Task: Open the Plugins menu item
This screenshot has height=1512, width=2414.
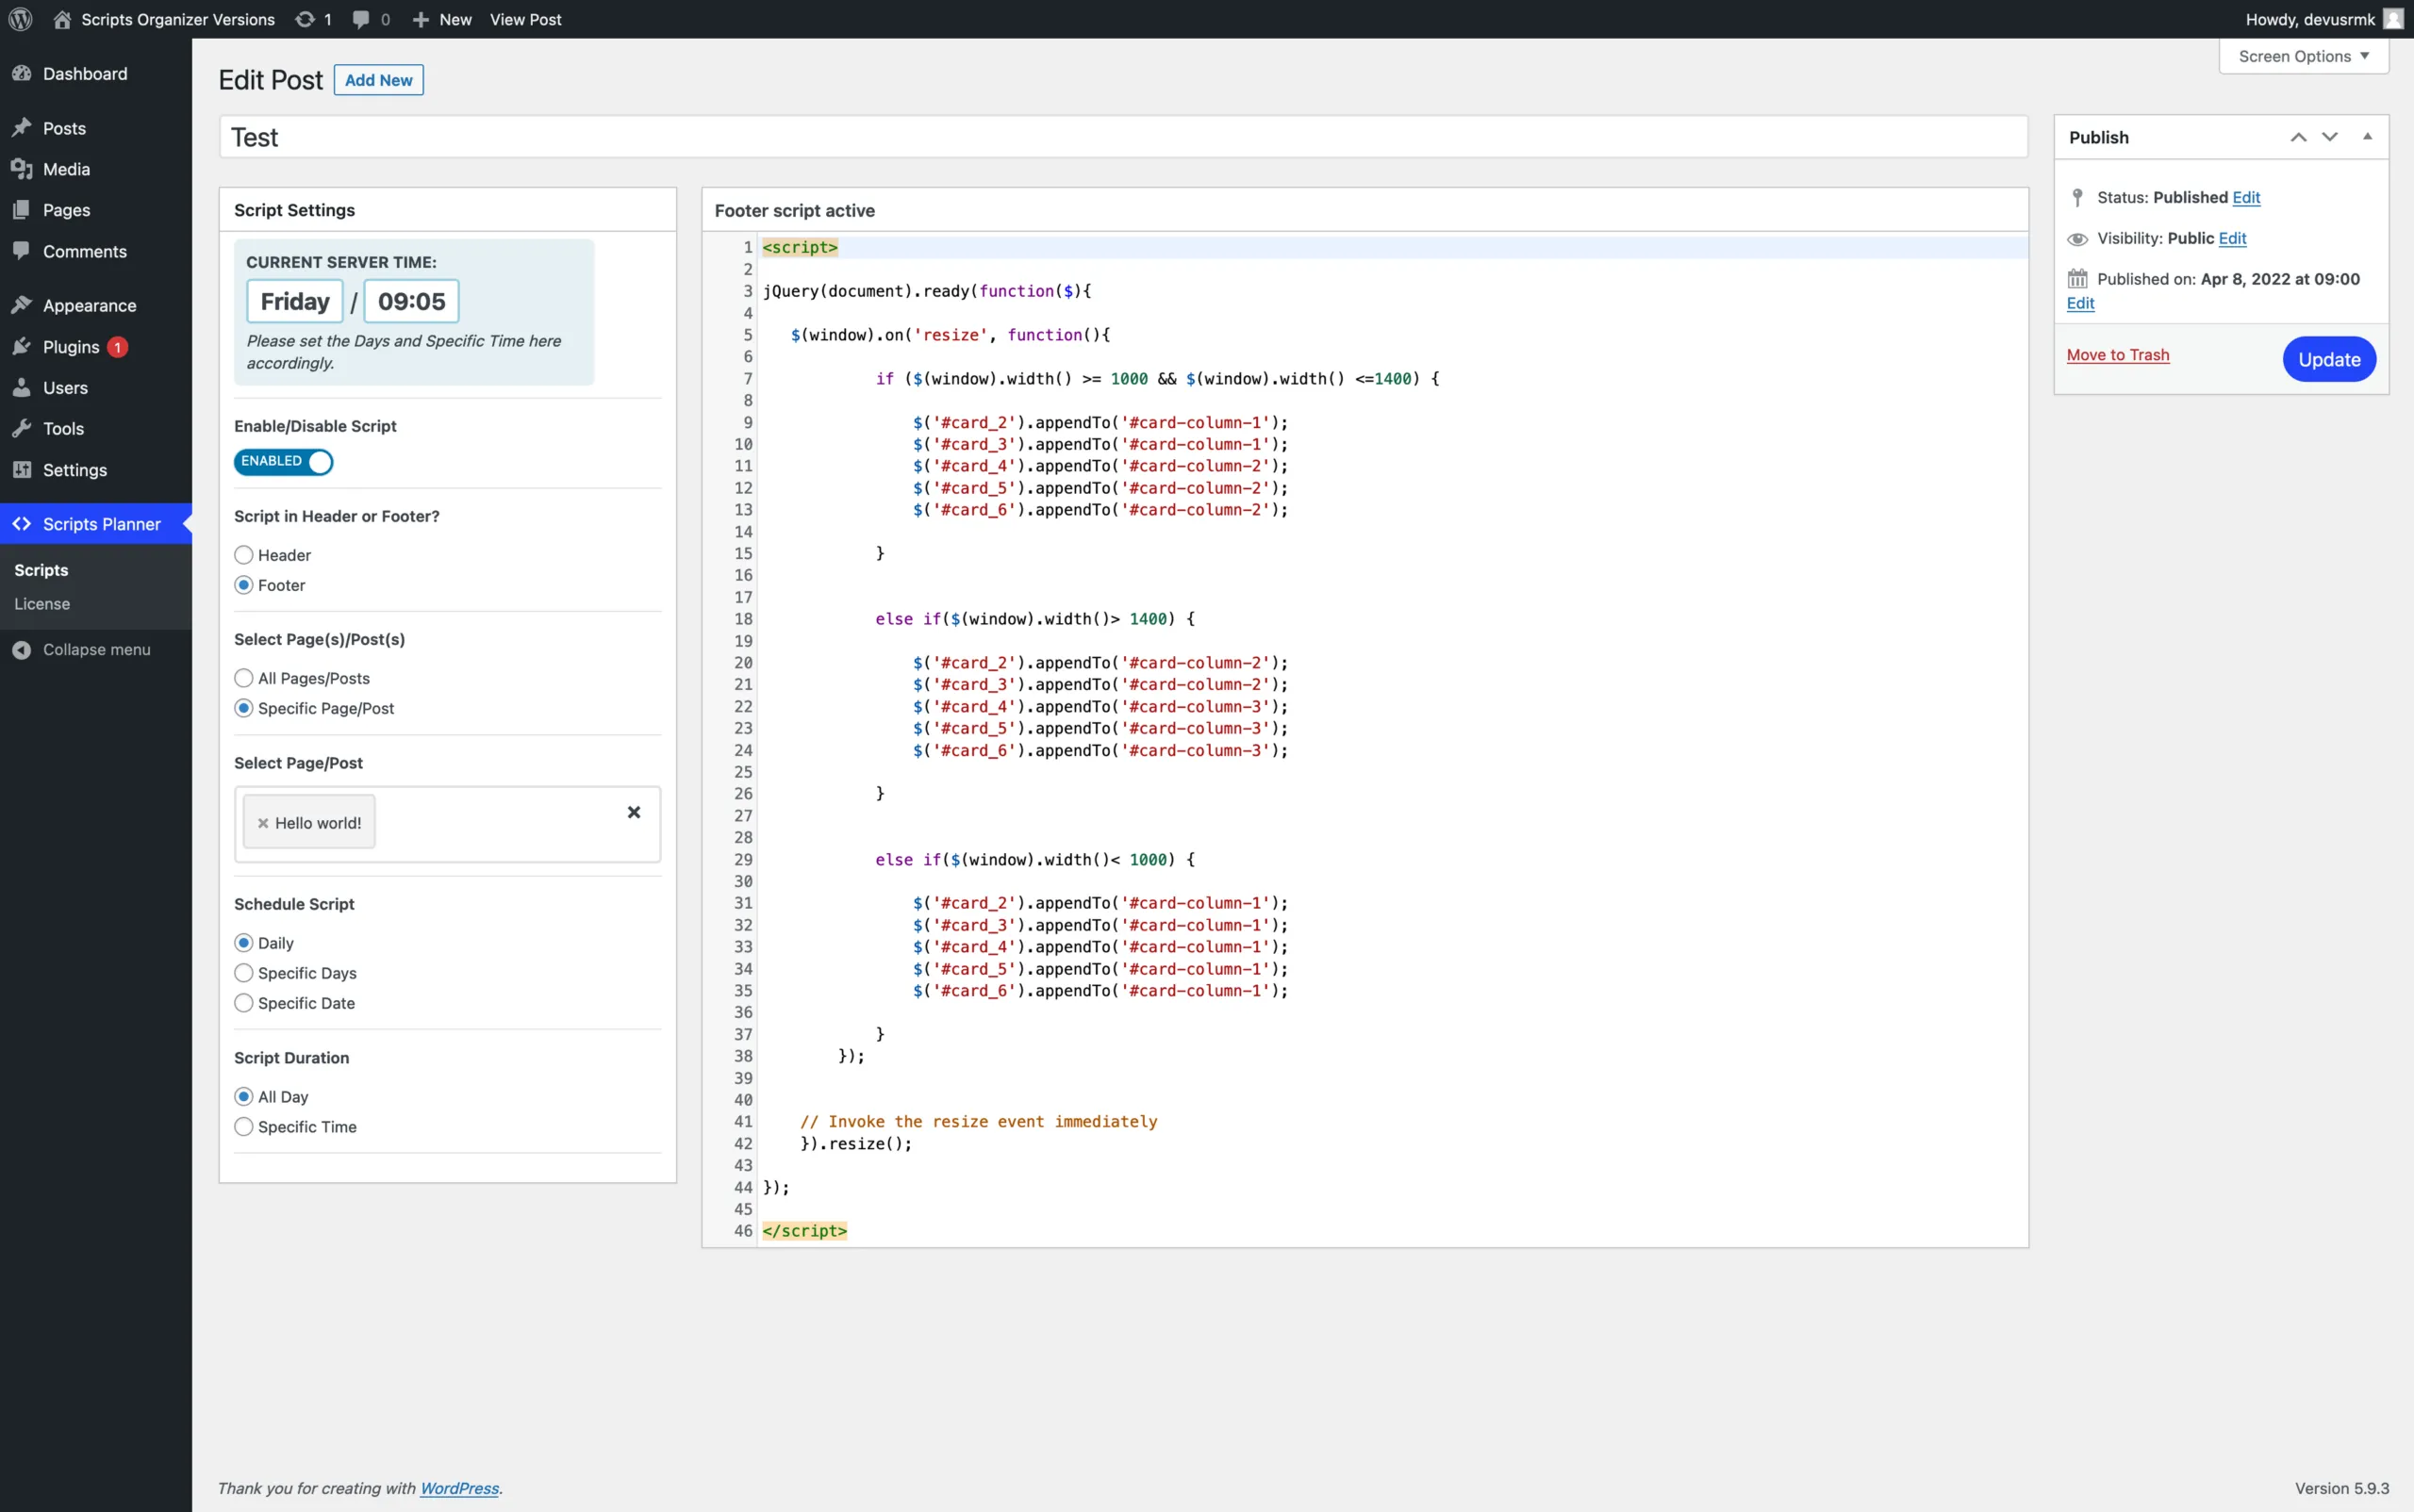Action: (x=70, y=347)
